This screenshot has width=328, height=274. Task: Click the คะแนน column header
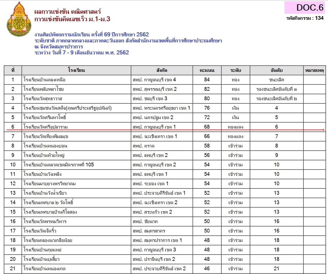(x=207, y=70)
